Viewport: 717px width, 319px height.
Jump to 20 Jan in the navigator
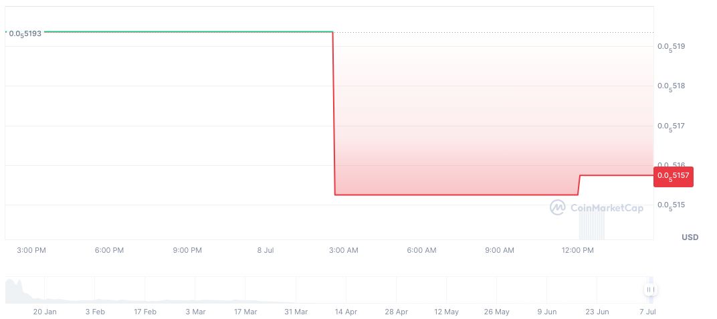(45, 312)
